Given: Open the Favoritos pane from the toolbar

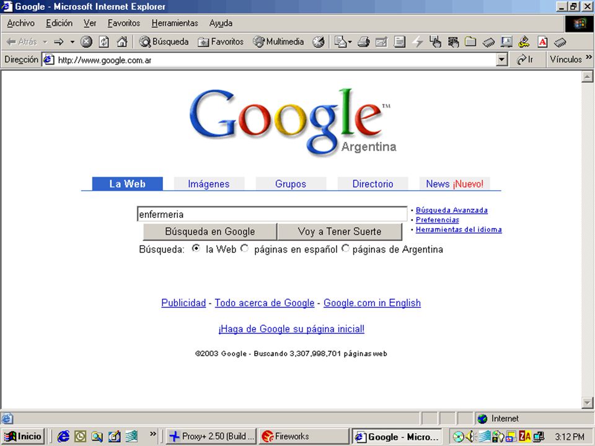Looking at the screenshot, I should click(221, 42).
